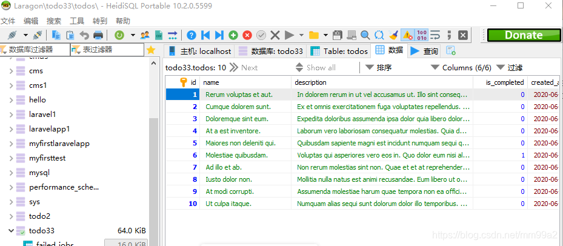
Task: Click the Show all button
Action: click(316, 67)
